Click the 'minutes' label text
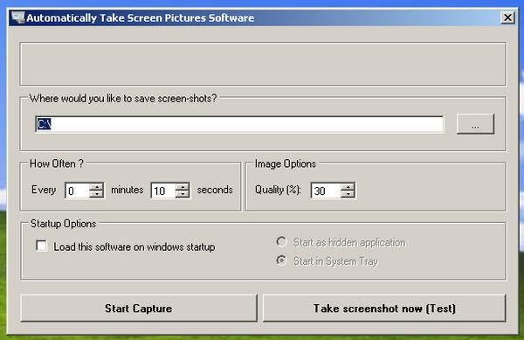This screenshot has width=524, height=340. (x=127, y=190)
